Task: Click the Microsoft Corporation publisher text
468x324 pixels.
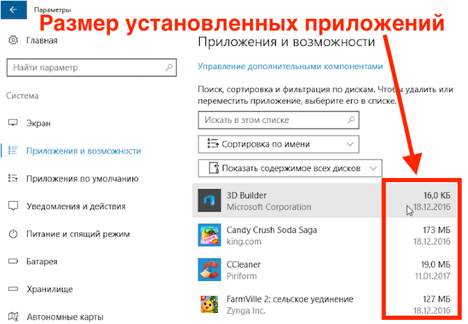Action: 269,207
